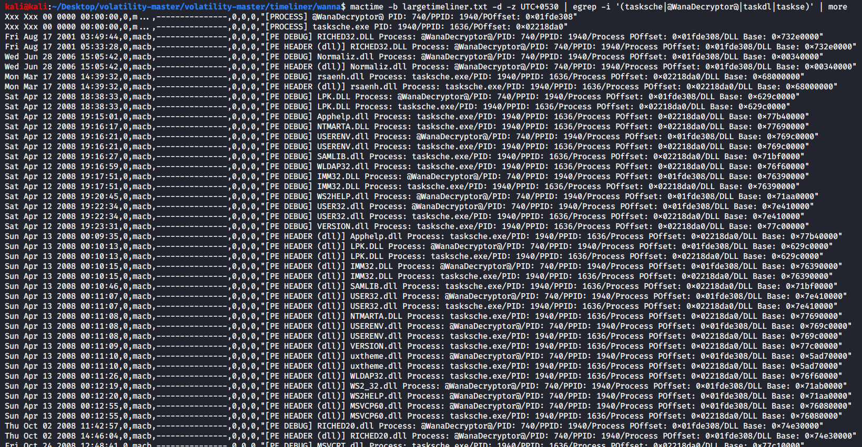Click USER32.dll in 00:11:07 @WanaDecryptor@ header row
Image resolution: width=862 pixels, height=447 pixels.
coord(374,296)
